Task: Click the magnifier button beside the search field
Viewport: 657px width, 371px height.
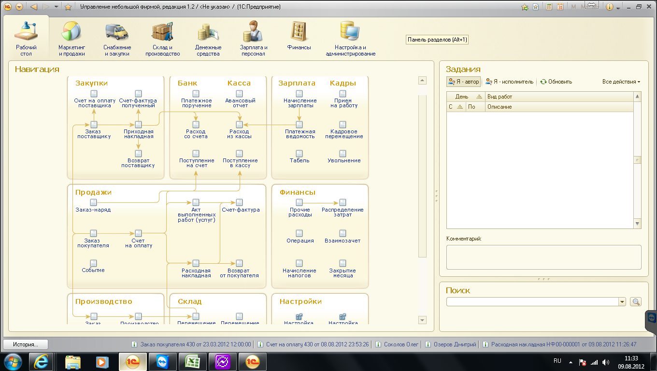Action: 636,302
